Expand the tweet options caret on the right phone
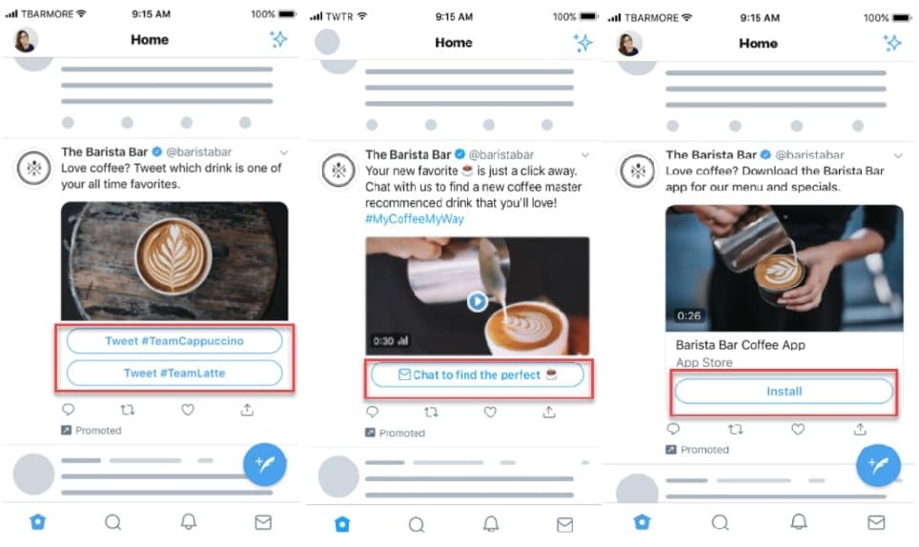The image size is (919, 547). (x=898, y=155)
